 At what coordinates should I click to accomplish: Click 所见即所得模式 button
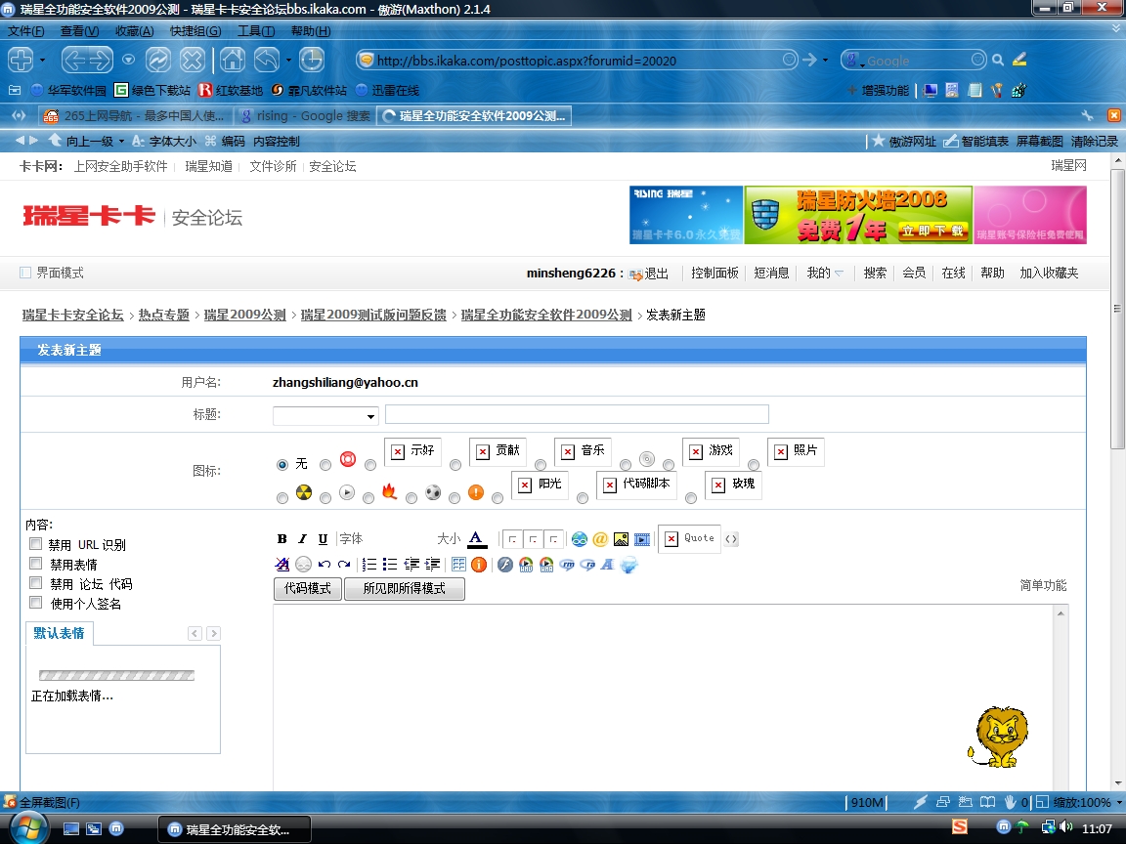tap(405, 588)
